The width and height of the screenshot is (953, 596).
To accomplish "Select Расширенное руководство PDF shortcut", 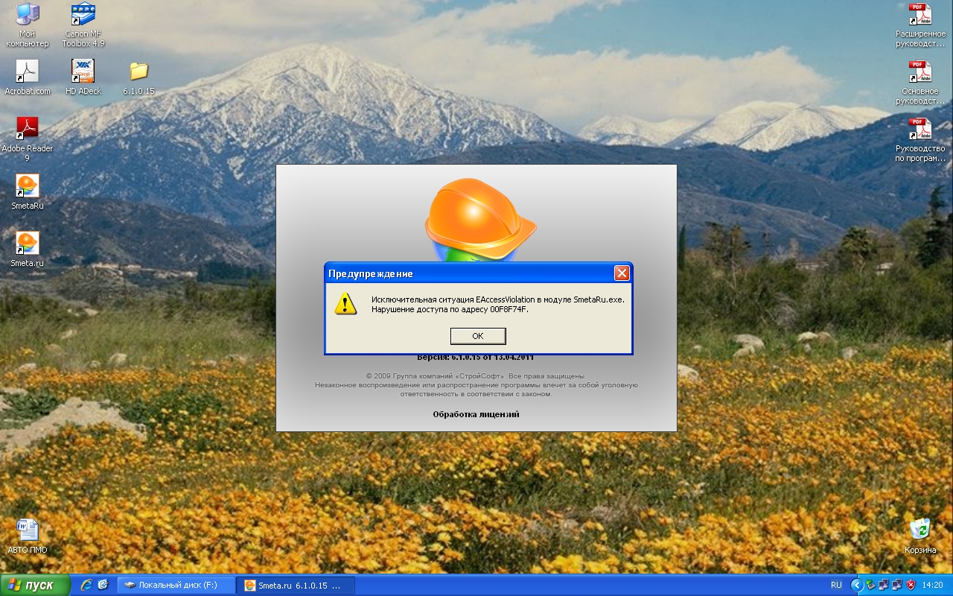I will 920,25.
